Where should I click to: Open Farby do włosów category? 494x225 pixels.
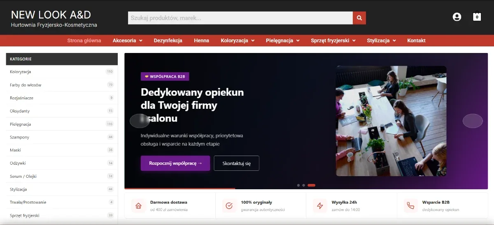pyautogui.click(x=26, y=85)
